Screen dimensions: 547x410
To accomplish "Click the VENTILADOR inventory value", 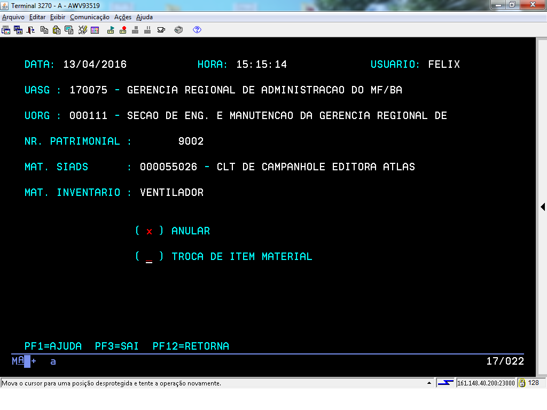I will [x=171, y=192].
